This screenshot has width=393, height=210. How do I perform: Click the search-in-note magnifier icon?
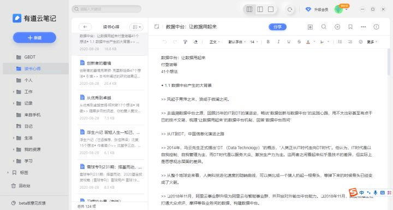point(324,27)
